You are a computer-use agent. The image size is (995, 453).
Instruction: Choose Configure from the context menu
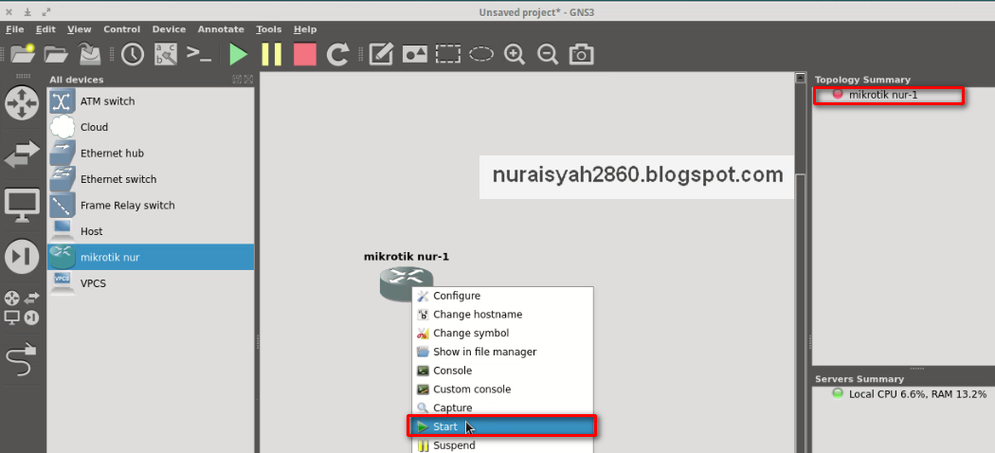[502, 296]
